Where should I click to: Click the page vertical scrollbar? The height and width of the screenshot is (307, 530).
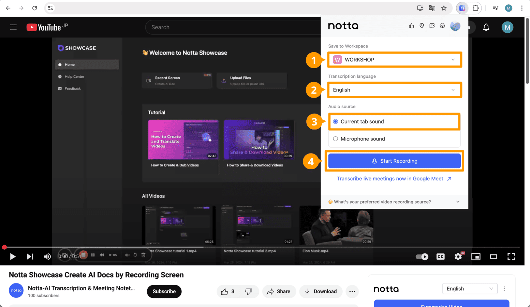coord(527,51)
